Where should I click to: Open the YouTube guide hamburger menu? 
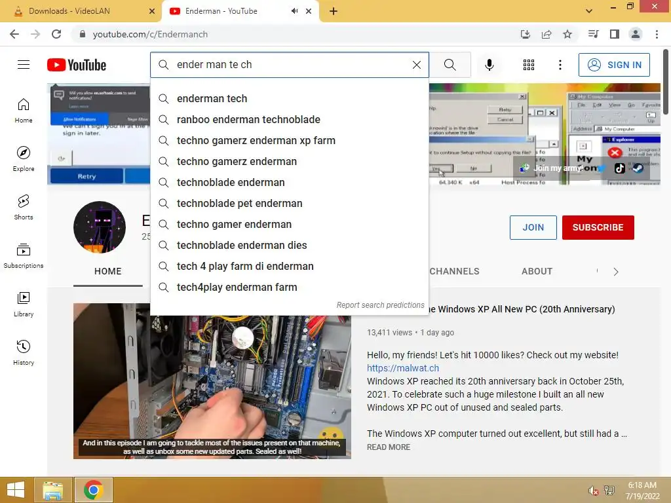(x=24, y=65)
